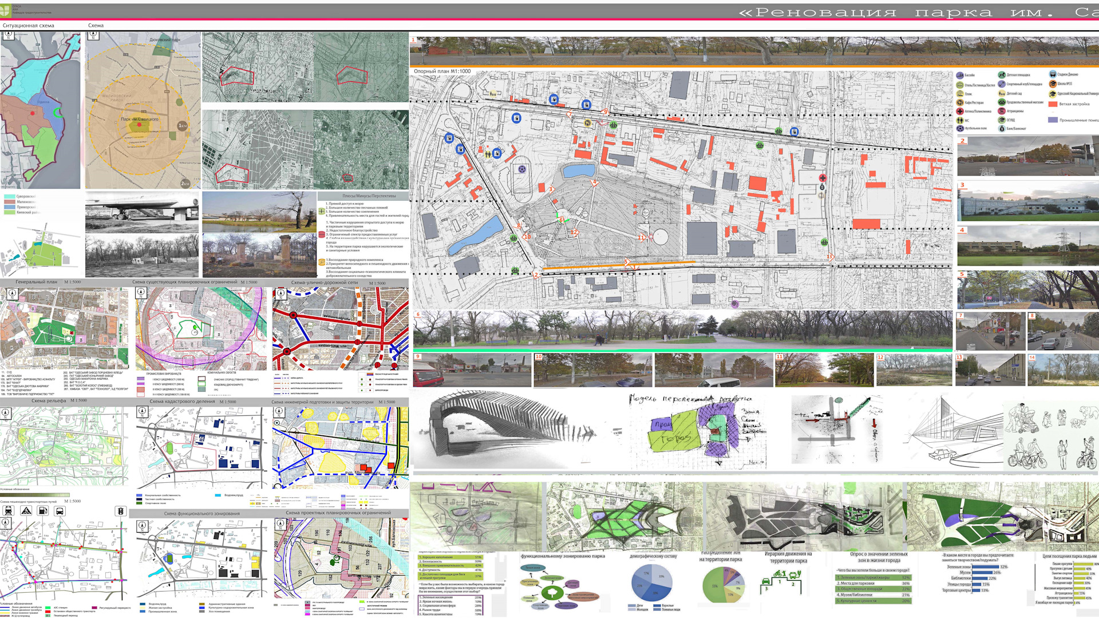
Task: Click the Плюсы/Минусы/Перспективы heading
Action: (369, 196)
